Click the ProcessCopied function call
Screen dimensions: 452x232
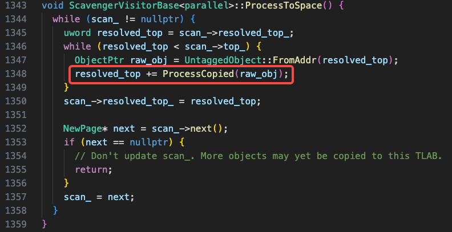(199, 74)
